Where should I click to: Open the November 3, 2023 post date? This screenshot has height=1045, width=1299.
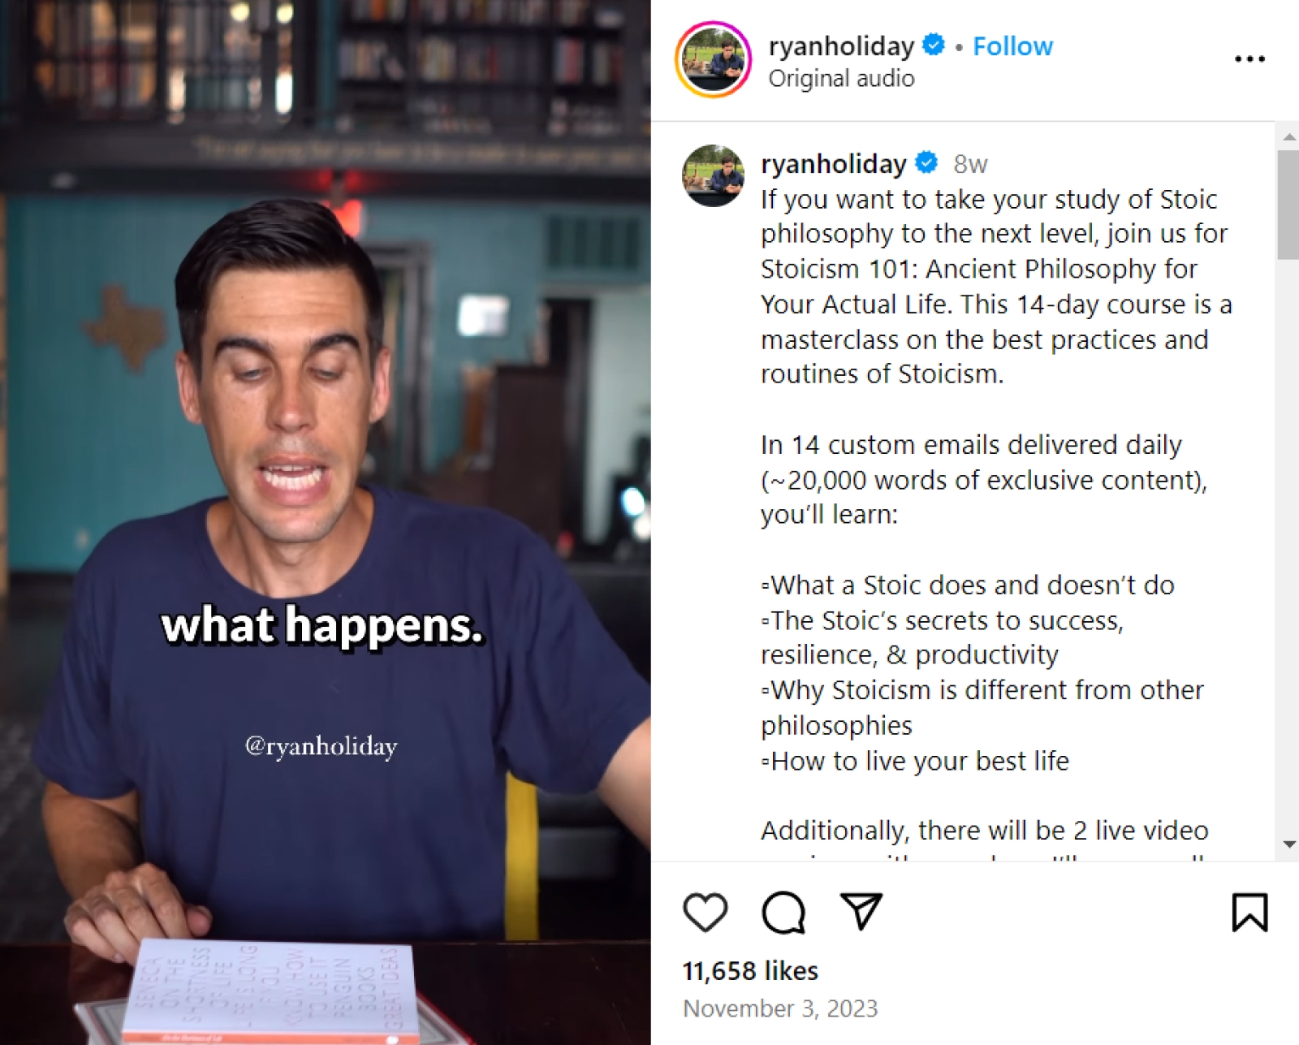780,1008
